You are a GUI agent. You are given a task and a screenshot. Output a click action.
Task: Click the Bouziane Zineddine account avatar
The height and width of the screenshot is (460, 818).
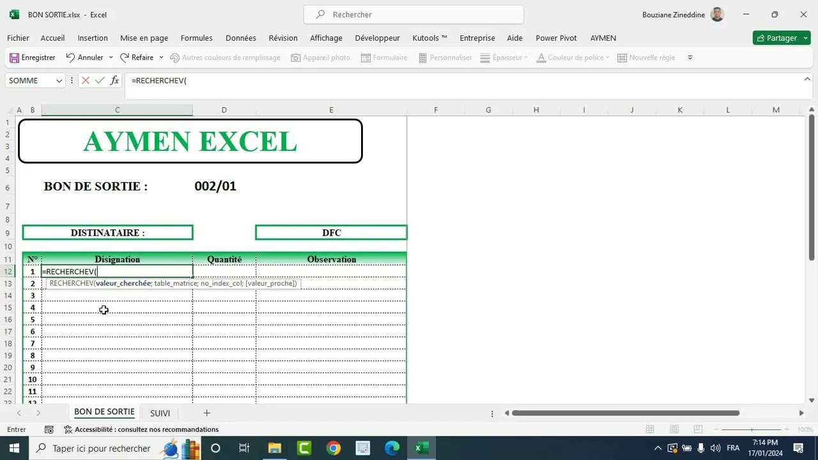tap(717, 14)
